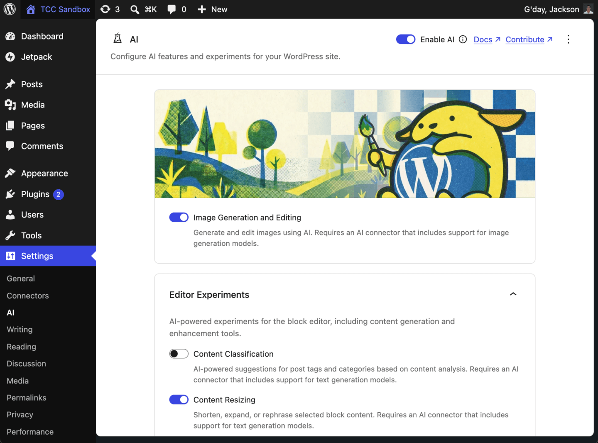Click the Editor Experiments heading
Screen dimensions: 598x443
(209, 295)
